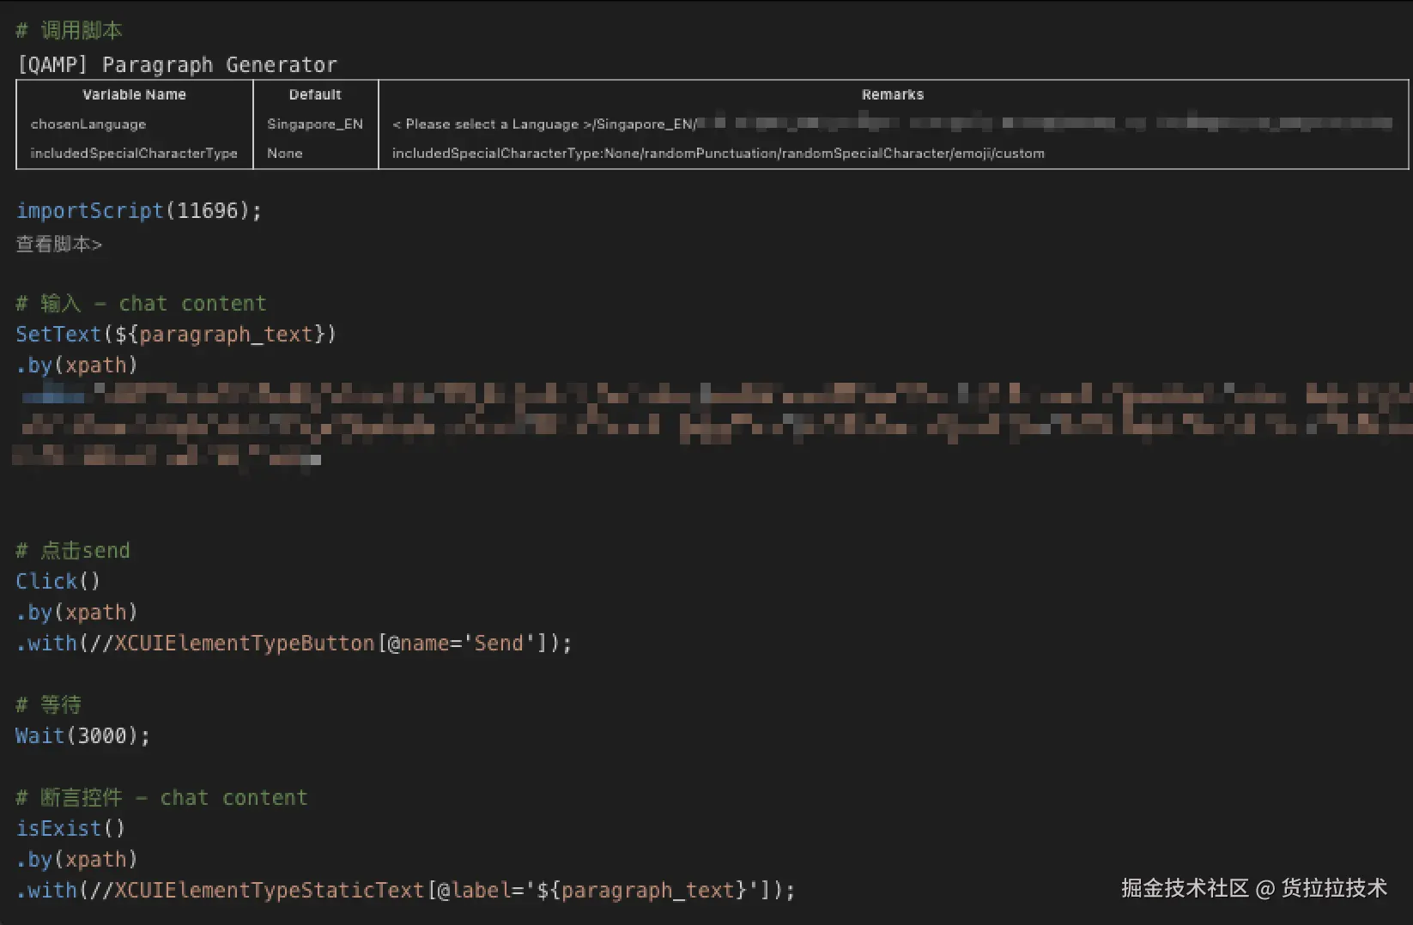This screenshot has width=1413, height=925.
Task: Click the 'Variable Name' table header
Action: (x=134, y=94)
